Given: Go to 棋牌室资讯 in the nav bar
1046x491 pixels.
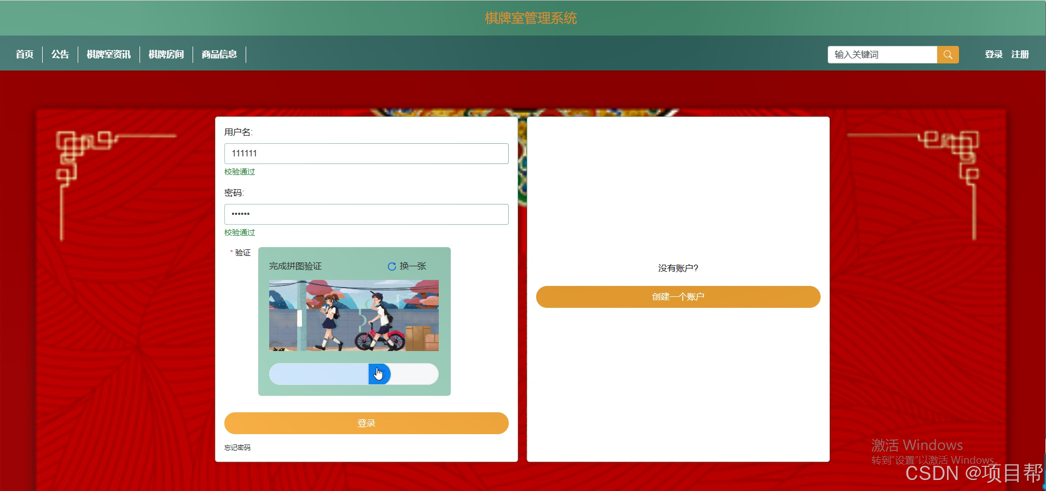Looking at the screenshot, I should click(x=109, y=54).
